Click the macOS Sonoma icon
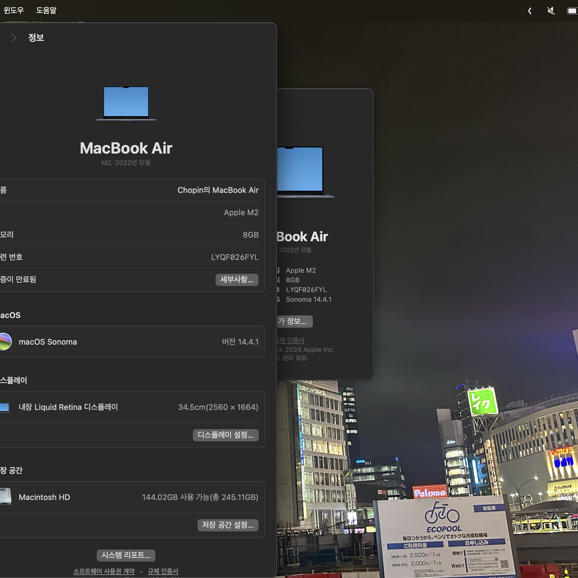 point(5,342)
